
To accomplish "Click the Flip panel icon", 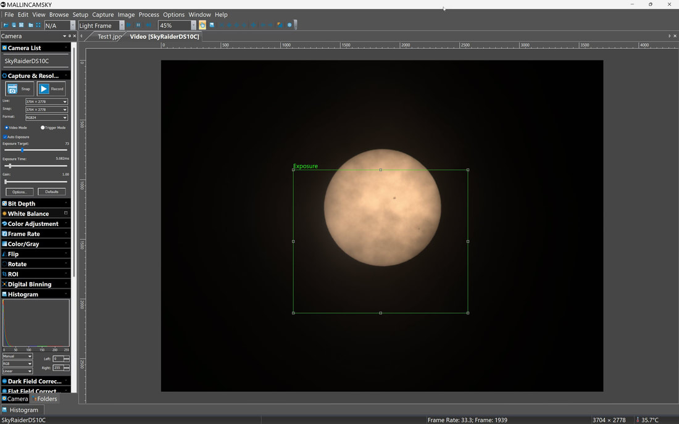I will [x=4, y=254].
